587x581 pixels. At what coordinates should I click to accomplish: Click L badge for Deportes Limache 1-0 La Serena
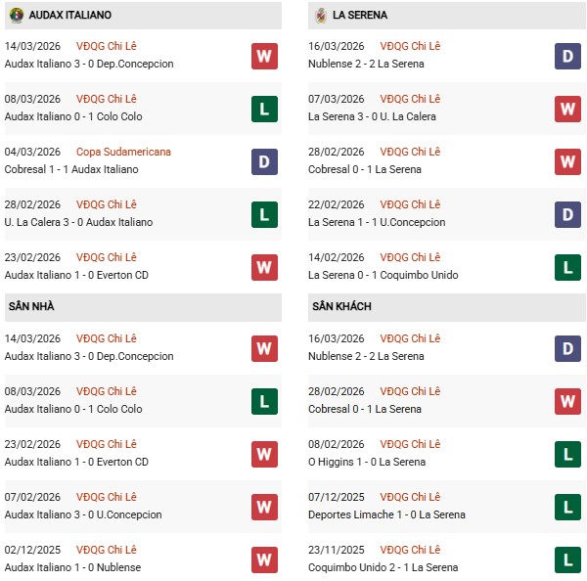567,507
